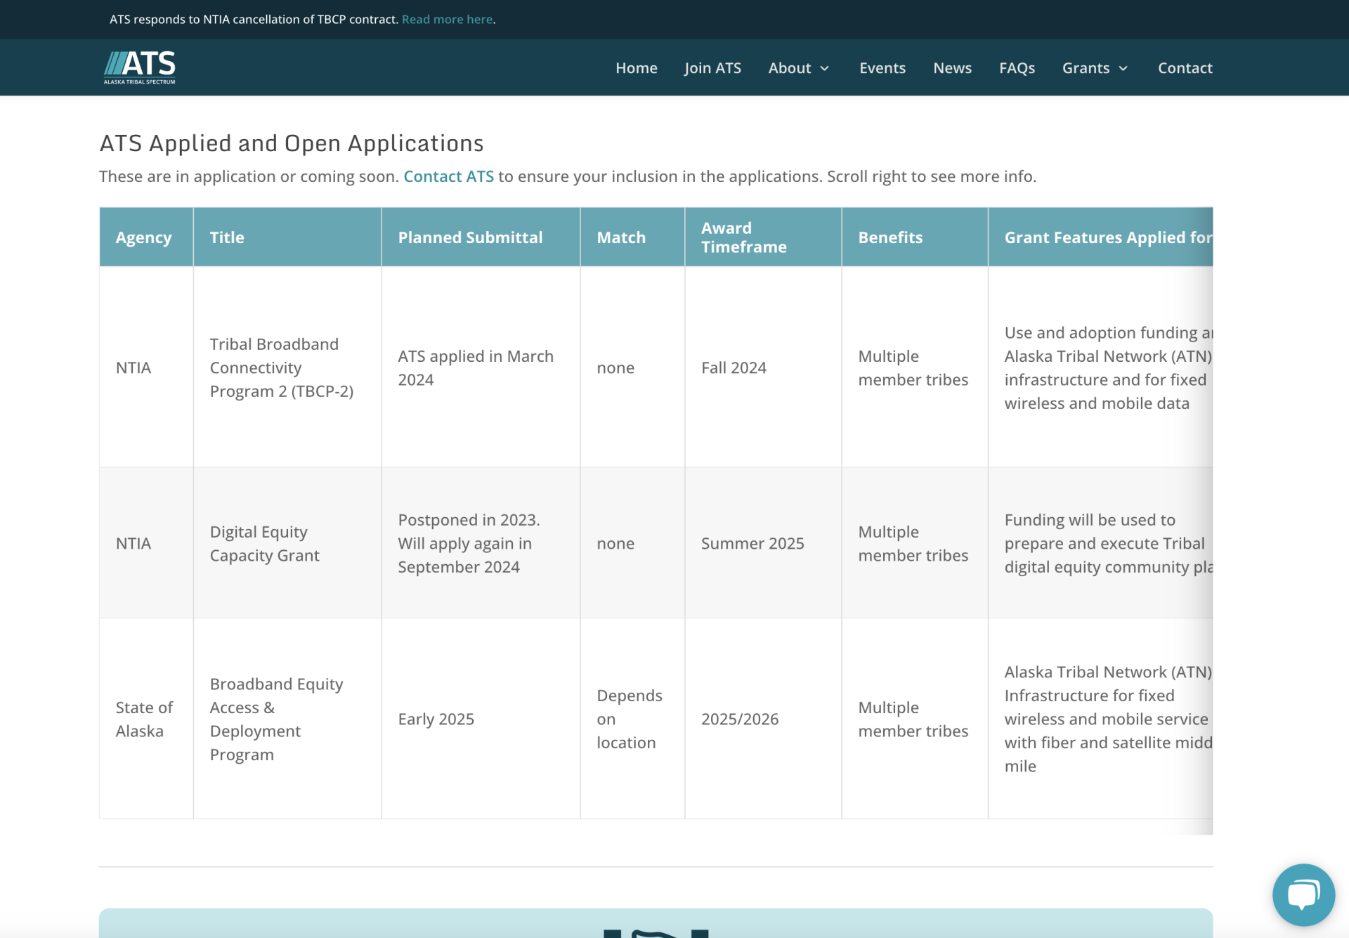
Task: Click the Planned Submittal column header
Action: (x=470, y=237)
